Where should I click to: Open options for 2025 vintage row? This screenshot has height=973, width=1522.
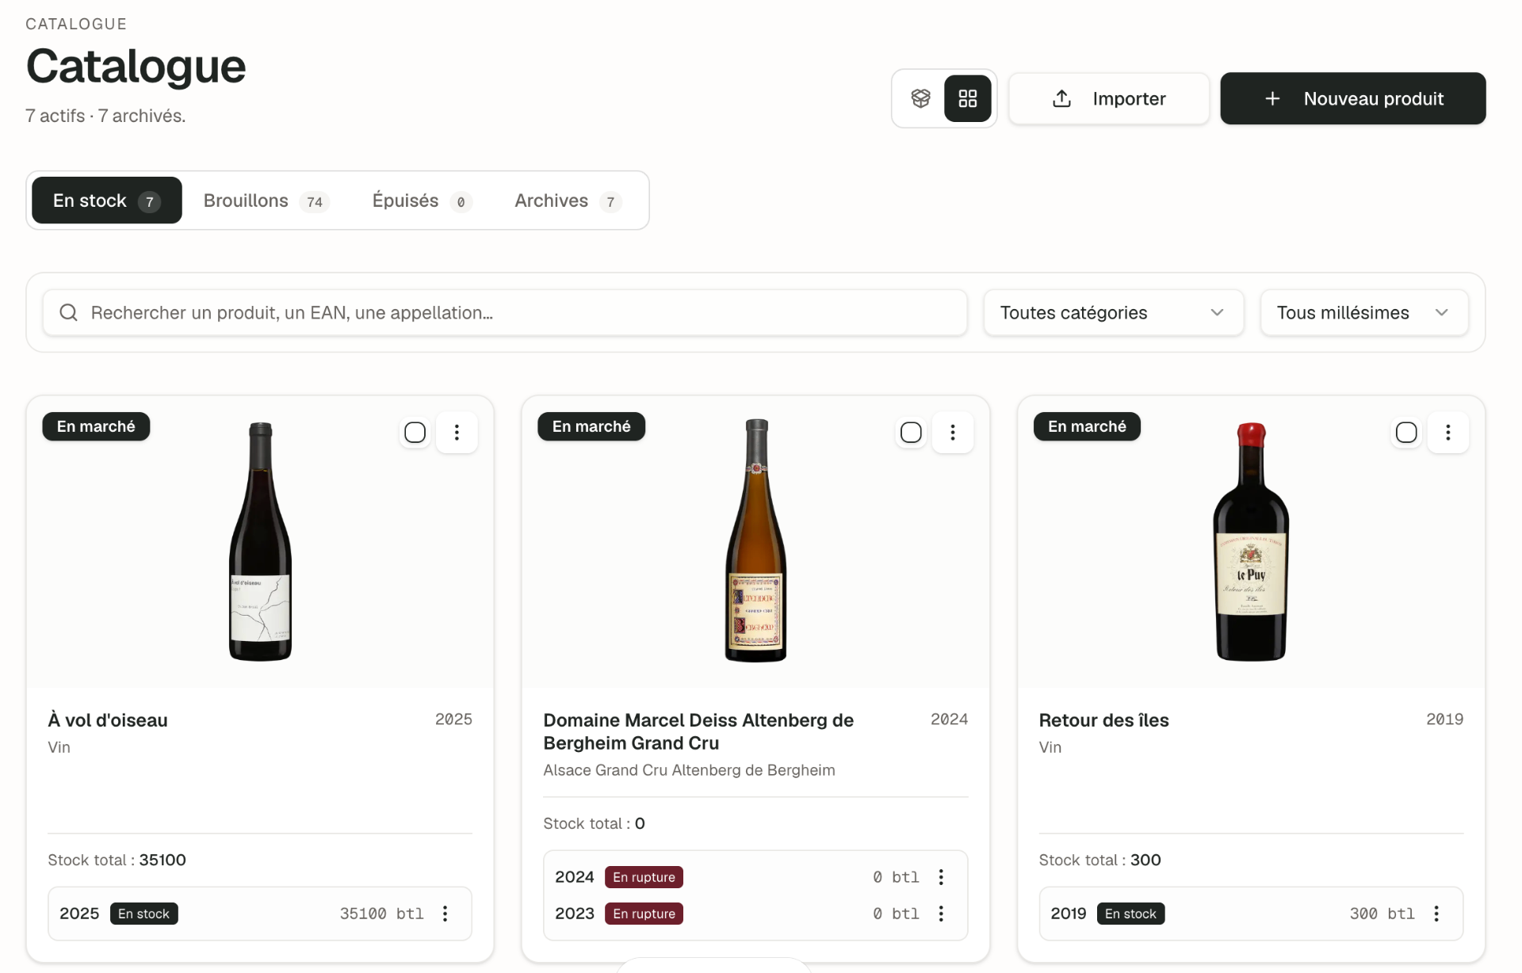pos(446,914)
